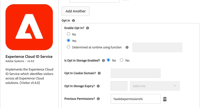The image size is (209, 108).
Task: Click Opt In Cookie Domain field
Action: point(135,73)
